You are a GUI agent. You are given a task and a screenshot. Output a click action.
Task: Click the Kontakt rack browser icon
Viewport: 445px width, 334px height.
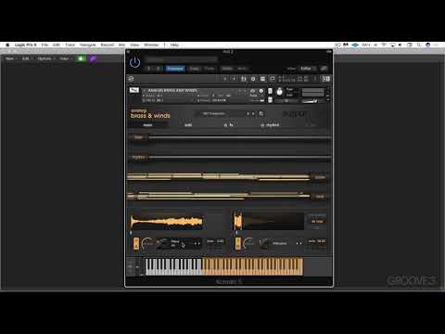(x=244, y=79)
